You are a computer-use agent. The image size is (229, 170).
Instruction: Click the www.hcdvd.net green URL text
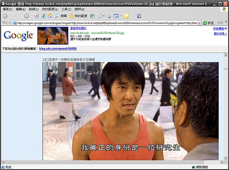point(97,33)
